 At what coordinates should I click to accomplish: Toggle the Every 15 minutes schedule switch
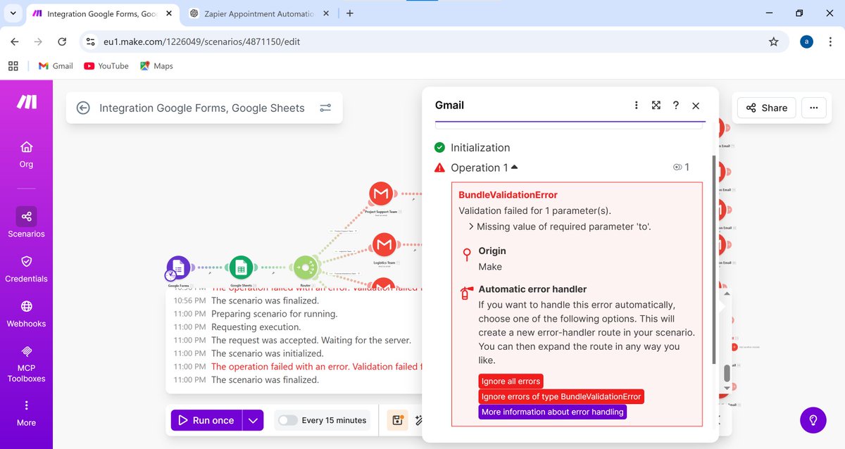(x=287, y=420)
